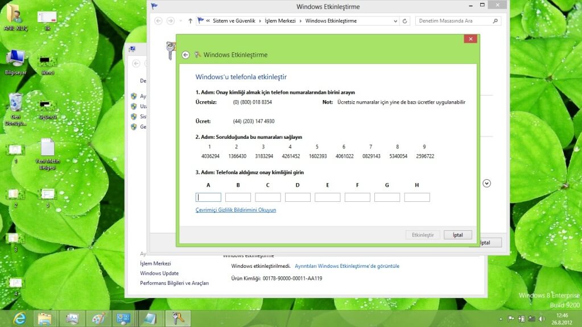Show hidden system tray icons

click(501, 319)
